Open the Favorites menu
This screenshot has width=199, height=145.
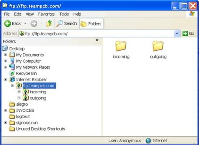[46, 14]
